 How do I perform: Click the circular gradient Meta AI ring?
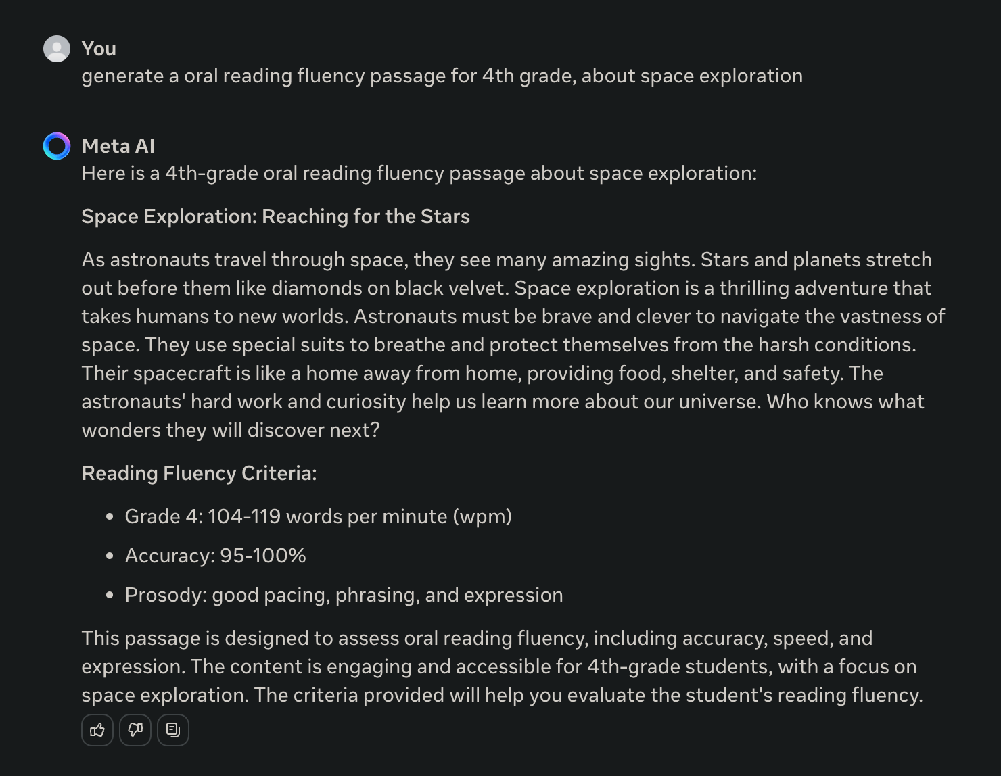pos(57,145)
